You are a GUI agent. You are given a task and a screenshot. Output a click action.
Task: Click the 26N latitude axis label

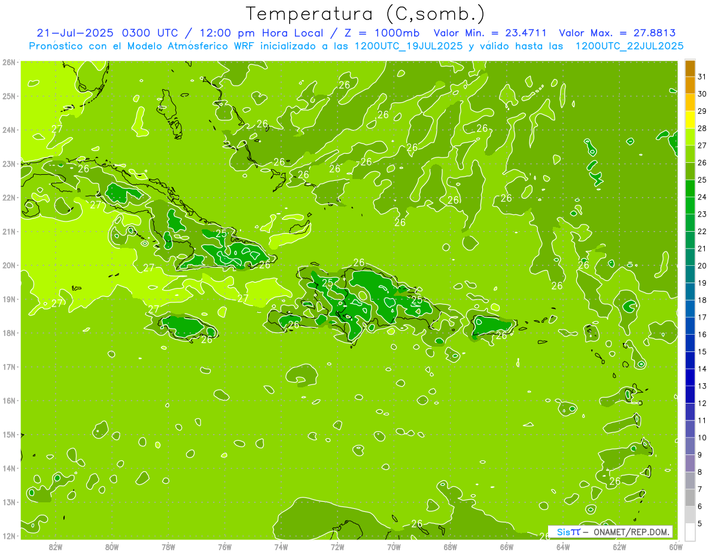8,62
